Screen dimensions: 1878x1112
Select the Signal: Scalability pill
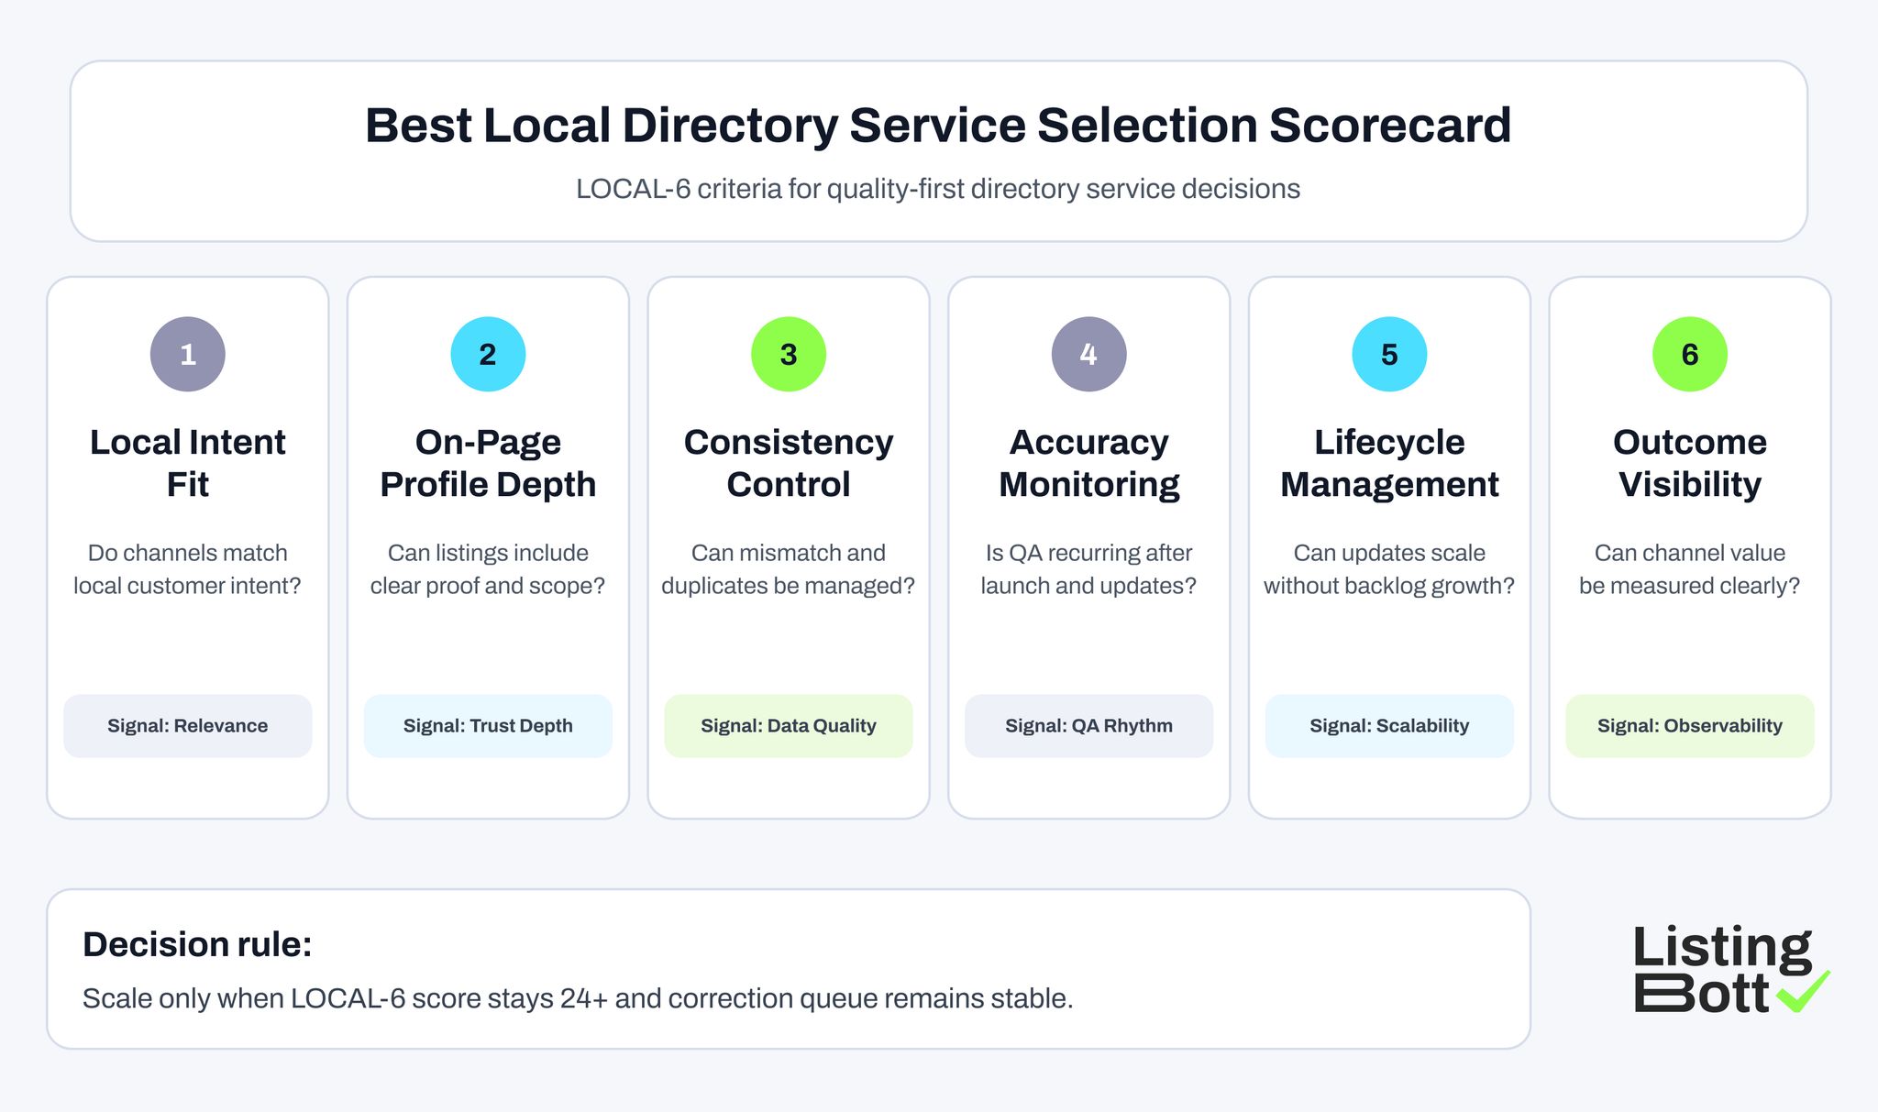pyautogui.click(x=1388, y=725)
